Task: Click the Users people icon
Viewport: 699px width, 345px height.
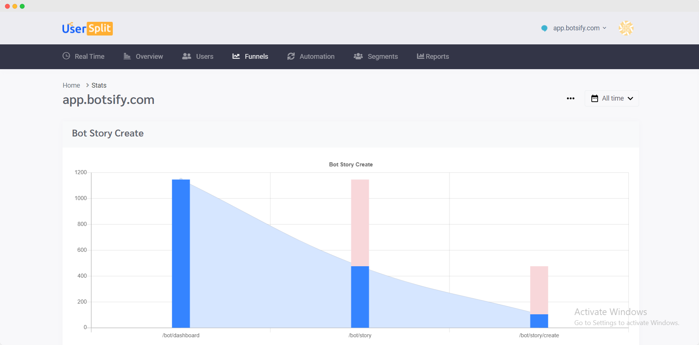Action: click(x=187, y=56)
